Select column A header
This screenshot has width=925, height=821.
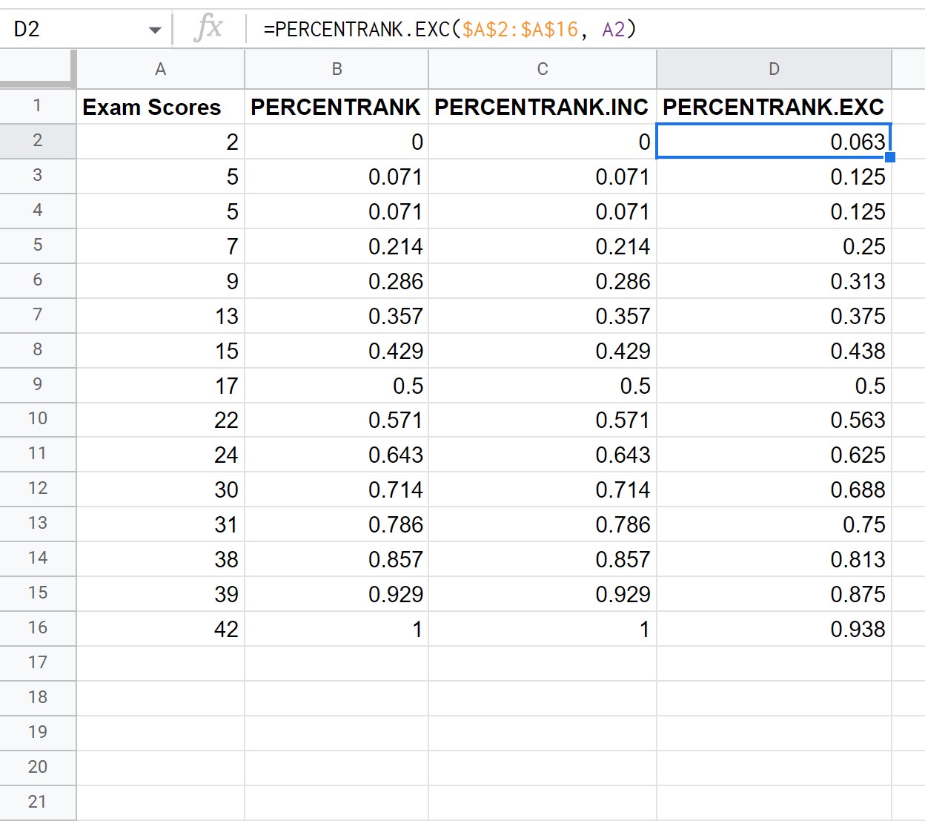[160, 69]
